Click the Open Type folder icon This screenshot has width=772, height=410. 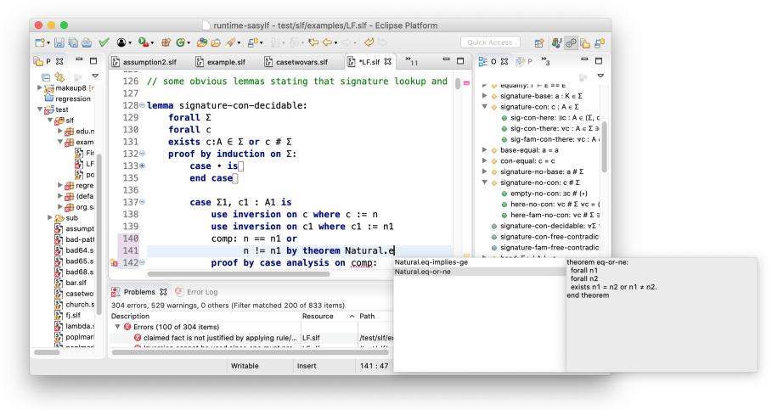tap(202, 42)
